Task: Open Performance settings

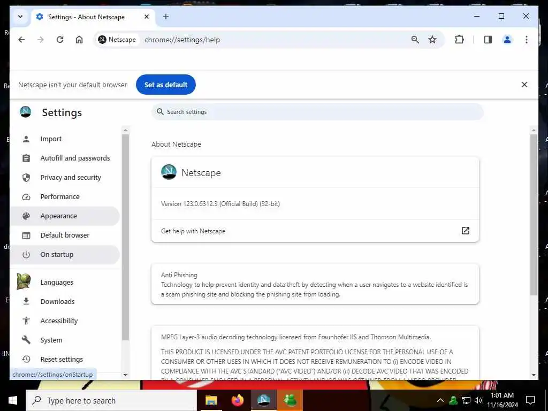Action: point(65,197)
